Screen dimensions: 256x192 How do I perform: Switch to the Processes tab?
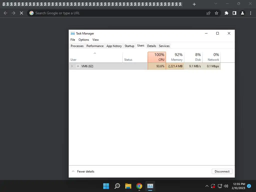point(77,46)
